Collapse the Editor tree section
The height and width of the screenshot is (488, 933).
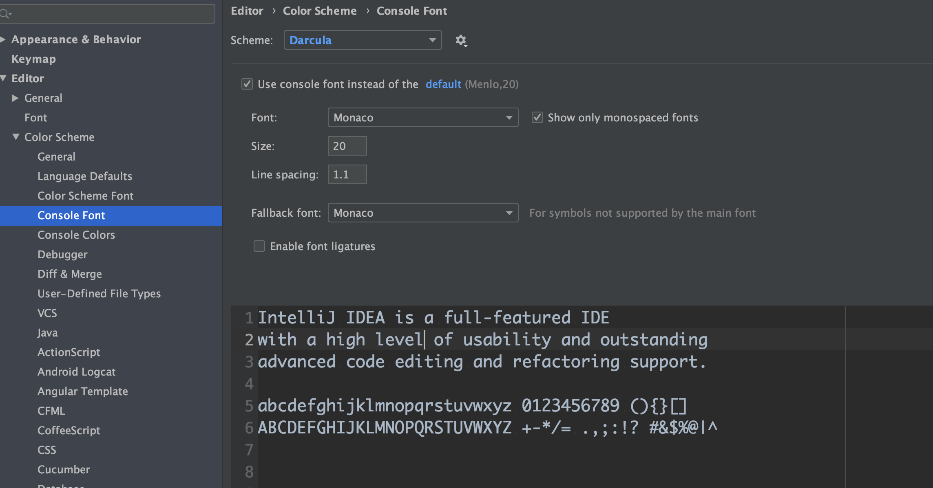(4, 78)
